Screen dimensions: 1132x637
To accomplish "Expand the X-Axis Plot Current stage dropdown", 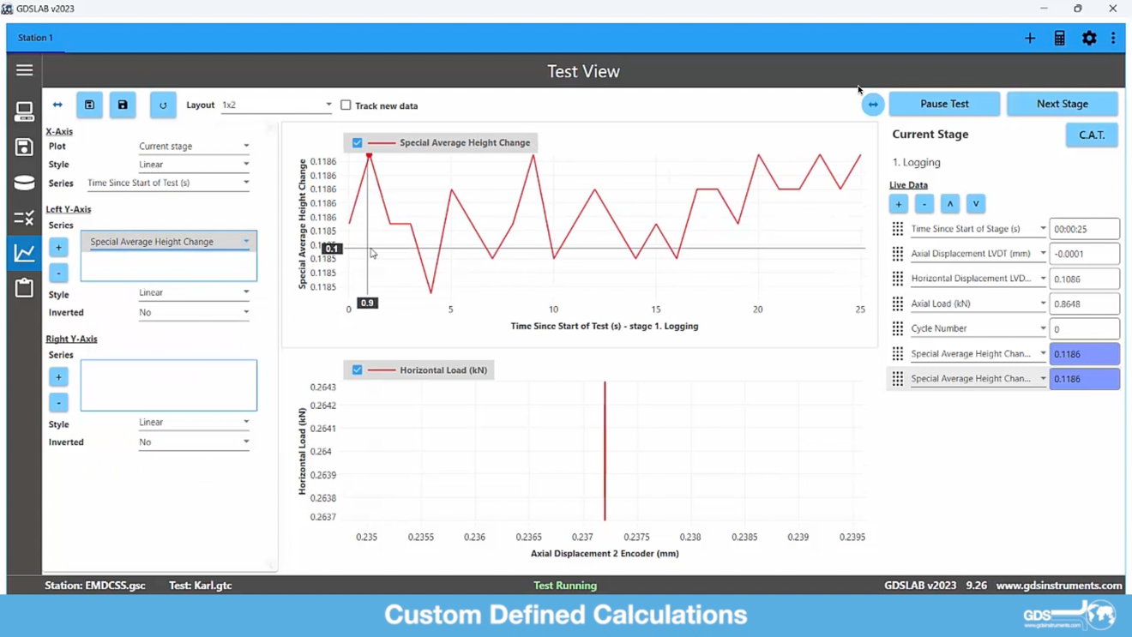I will pos(194,147).
